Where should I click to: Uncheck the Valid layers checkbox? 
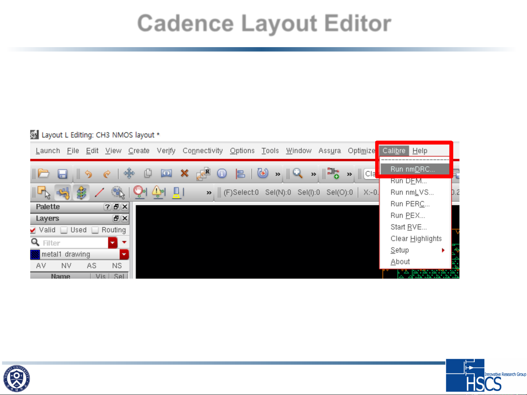click(x=33, y=230)
